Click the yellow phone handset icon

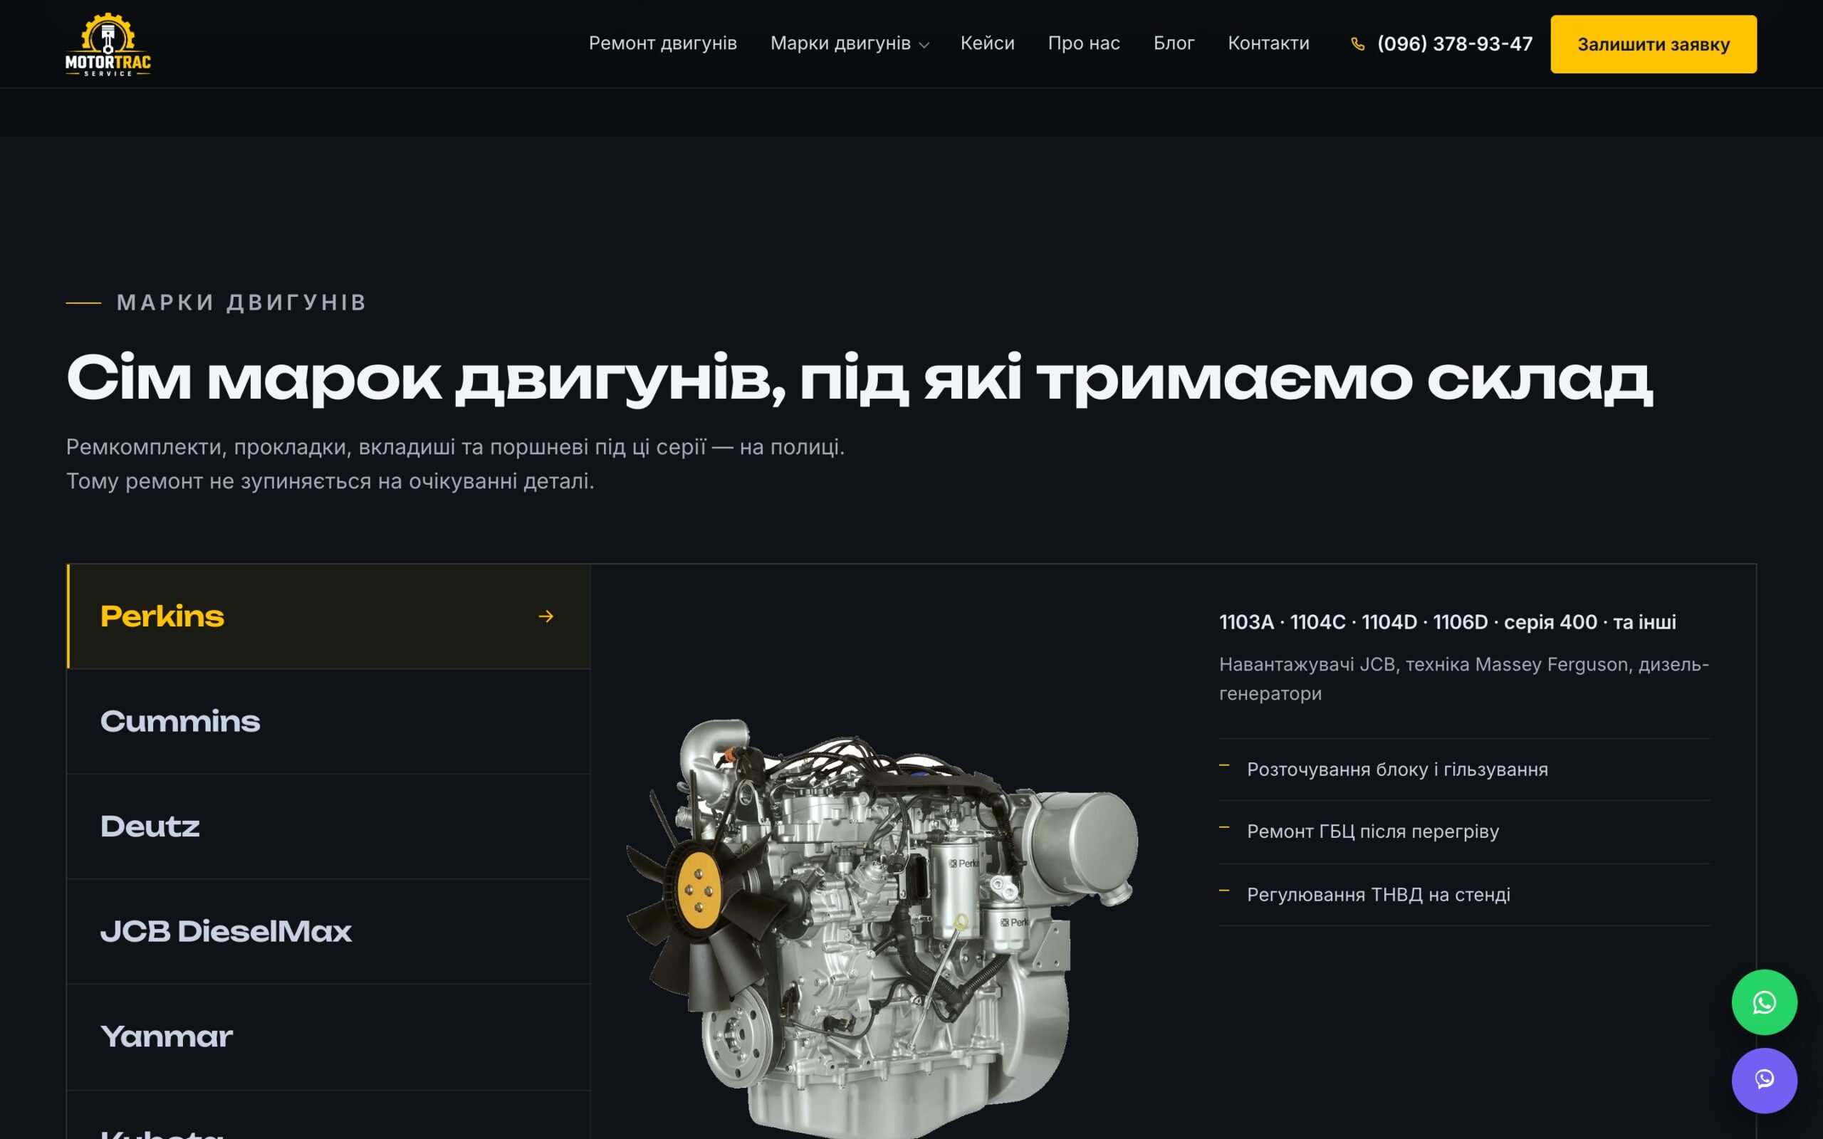click(1357, 43)
